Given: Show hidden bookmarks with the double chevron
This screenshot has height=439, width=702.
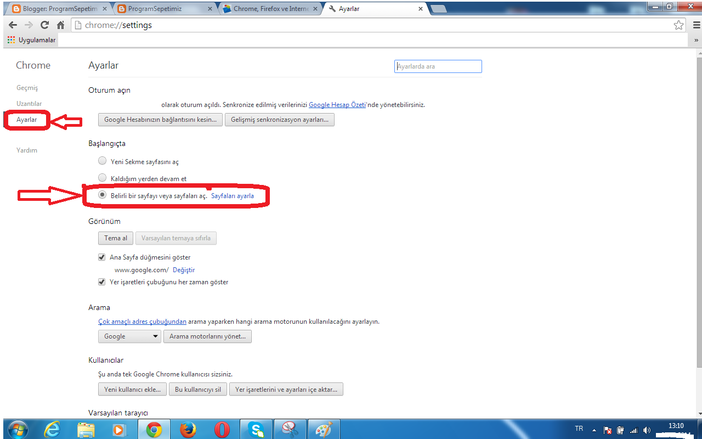Looking at the screenshot, I should [x=696, y=40].
